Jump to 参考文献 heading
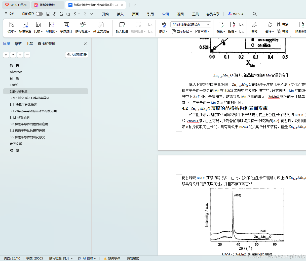Screen dimensions: 306x261 [x=16, y=144]
